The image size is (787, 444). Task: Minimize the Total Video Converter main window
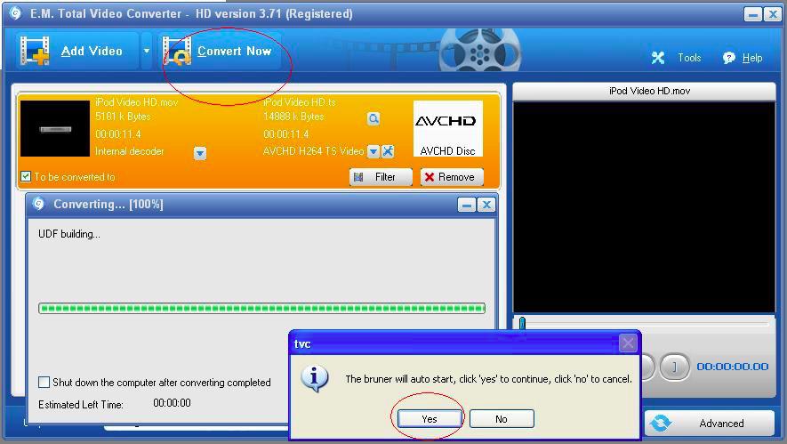point(752,14)
